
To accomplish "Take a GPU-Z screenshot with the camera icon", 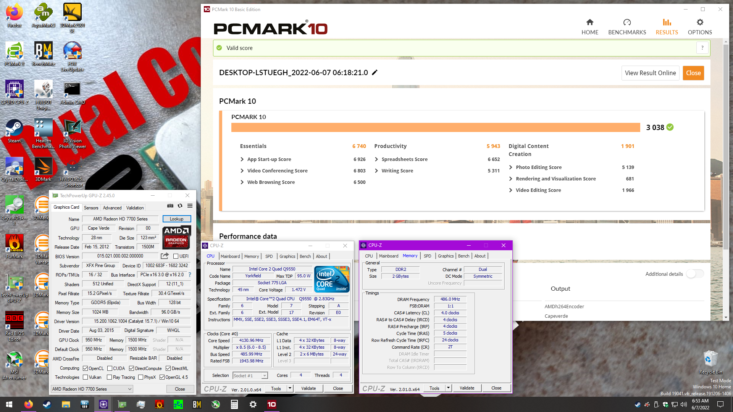I will point(170,206).
